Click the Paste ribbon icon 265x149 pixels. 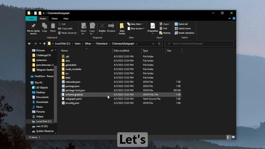coord(53,28)
